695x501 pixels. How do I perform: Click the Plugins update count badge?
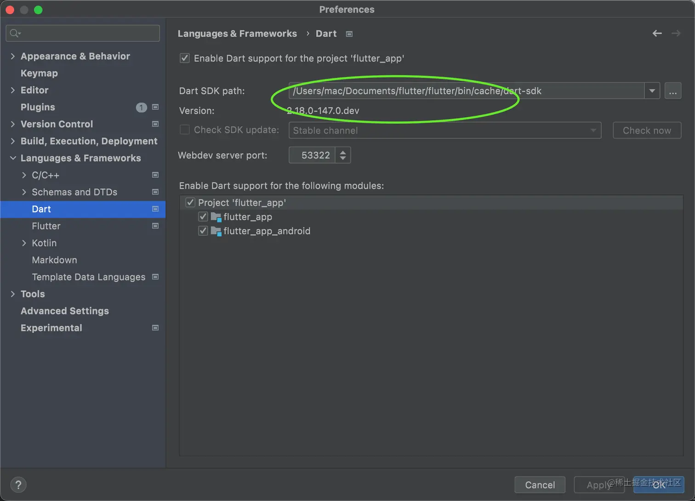[141, 107]
